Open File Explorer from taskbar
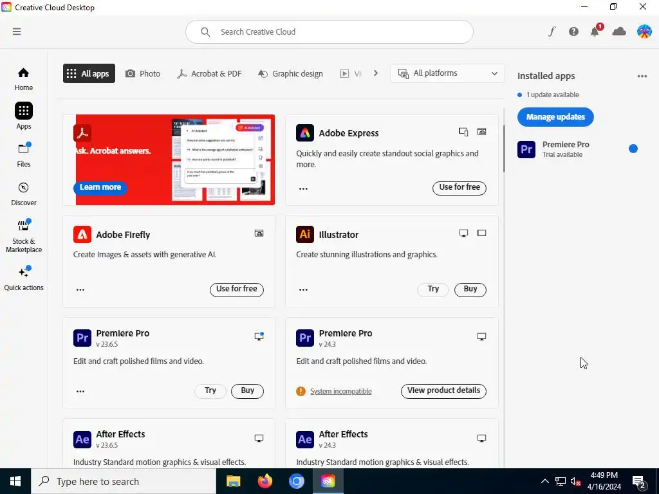The height and width of the screenshot is (494, 659). coord(233,481)
